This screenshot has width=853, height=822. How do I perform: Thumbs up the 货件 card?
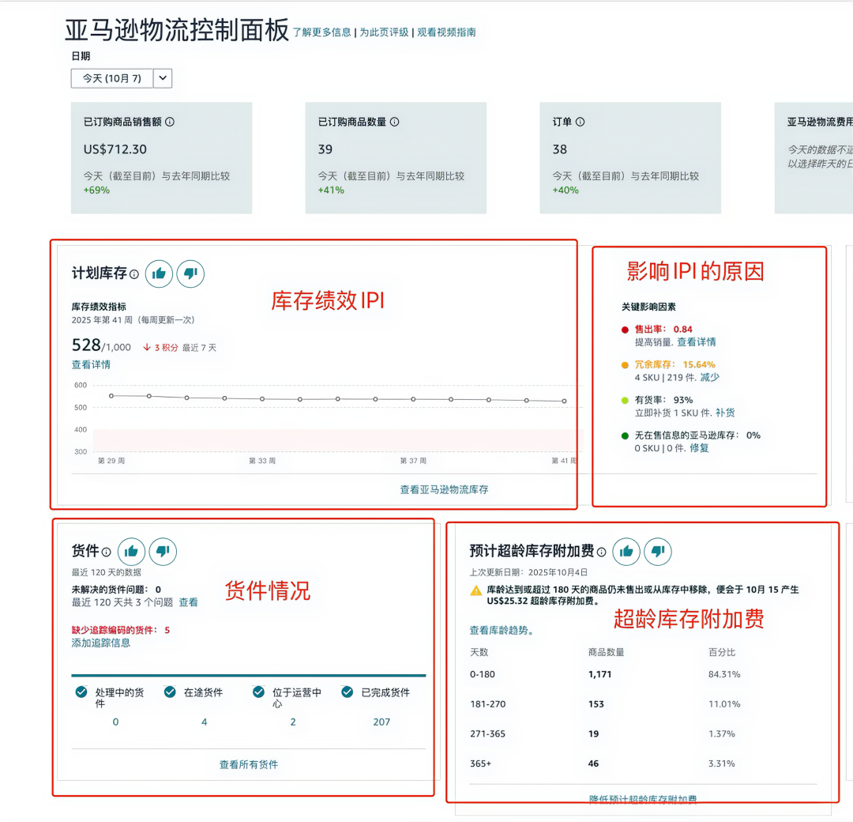131,552
